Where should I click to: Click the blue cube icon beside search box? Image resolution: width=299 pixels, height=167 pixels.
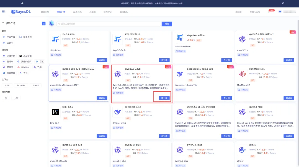tap(52, 24)
